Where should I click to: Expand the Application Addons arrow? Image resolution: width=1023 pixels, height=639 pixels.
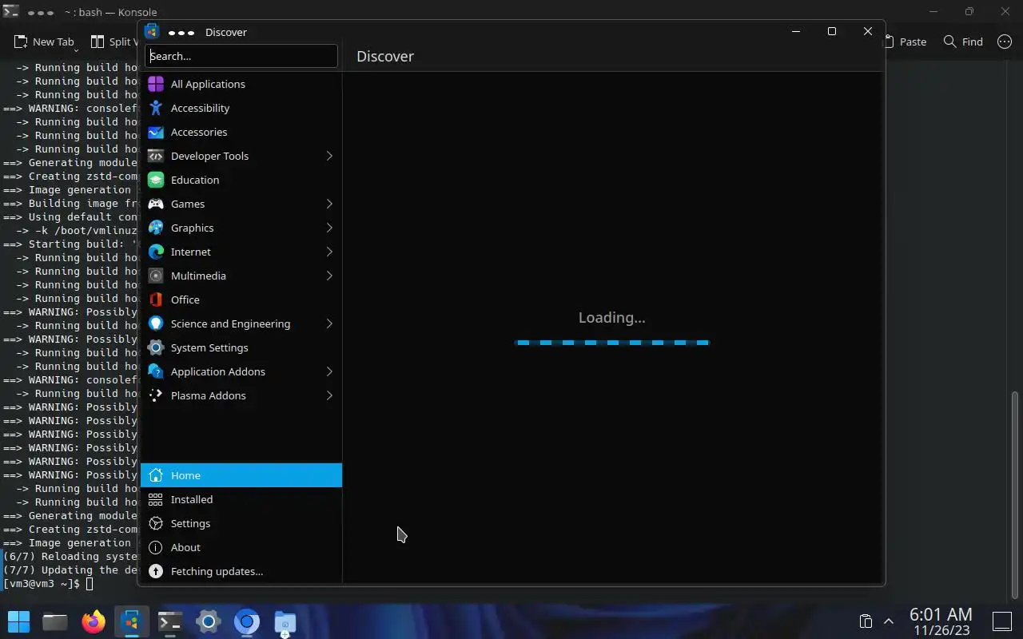[x=329, y=371]
